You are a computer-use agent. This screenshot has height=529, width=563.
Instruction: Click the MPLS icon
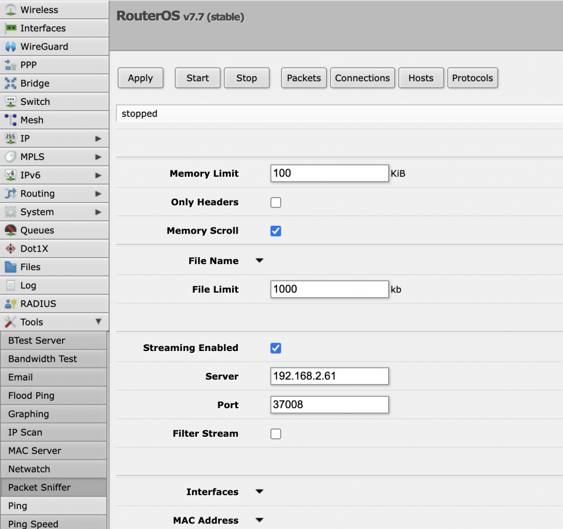[x=11, y=157]
